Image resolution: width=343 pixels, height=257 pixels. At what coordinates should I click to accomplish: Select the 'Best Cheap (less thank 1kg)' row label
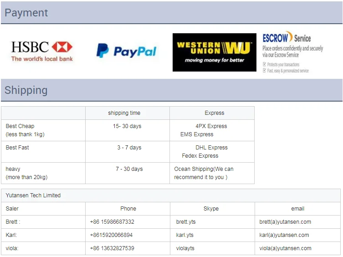point(25,130)
